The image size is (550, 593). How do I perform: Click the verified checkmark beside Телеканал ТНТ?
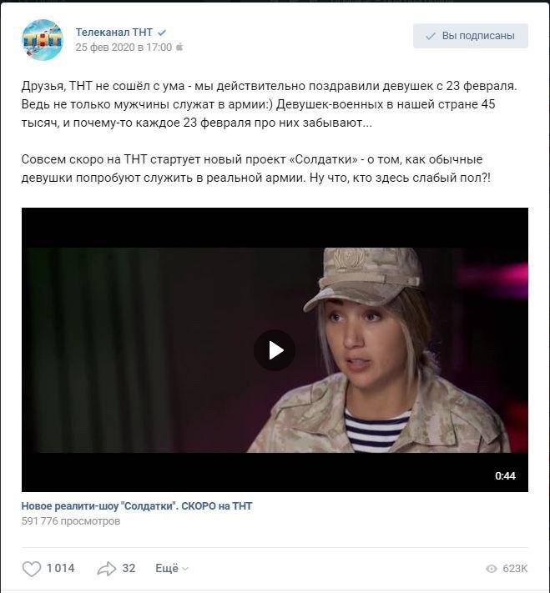(x=162, y=33)
